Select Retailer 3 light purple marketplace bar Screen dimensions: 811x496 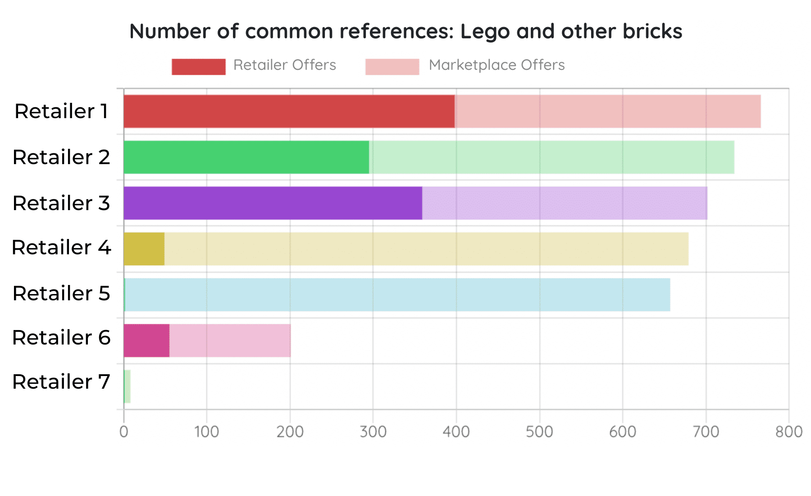click(x=565, y=203)
